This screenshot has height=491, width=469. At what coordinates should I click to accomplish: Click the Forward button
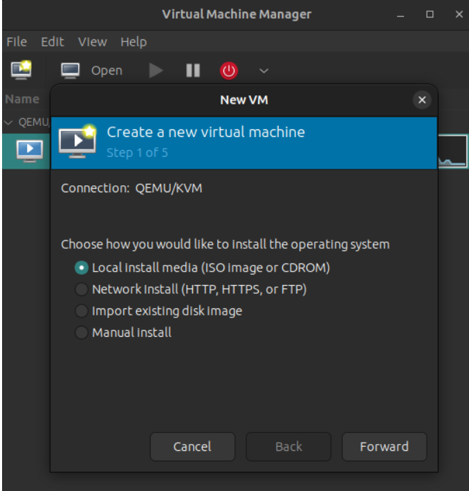(x=384, y=447)
